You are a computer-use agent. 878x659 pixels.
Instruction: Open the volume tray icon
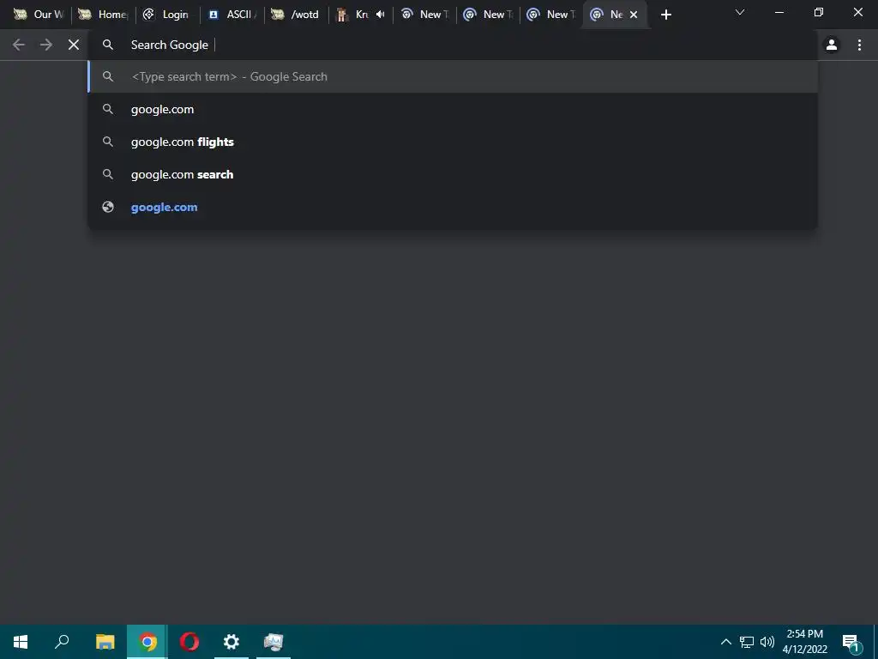[x=767, y=642]
